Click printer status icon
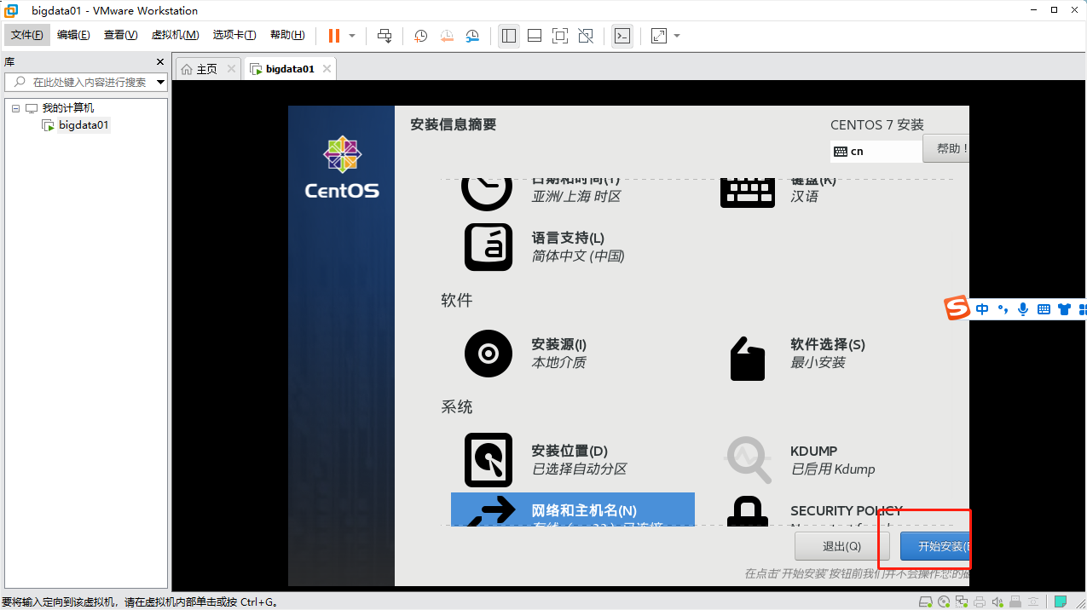The image size is (1087, 610). (x=980, y=601)
